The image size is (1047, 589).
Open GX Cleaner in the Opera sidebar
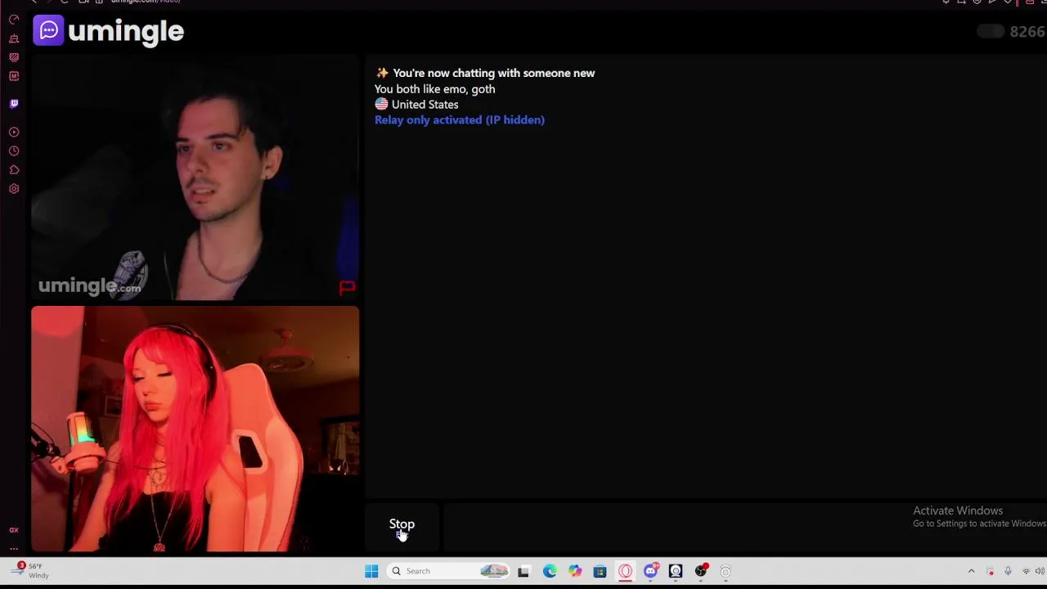(x=14, y=38)
